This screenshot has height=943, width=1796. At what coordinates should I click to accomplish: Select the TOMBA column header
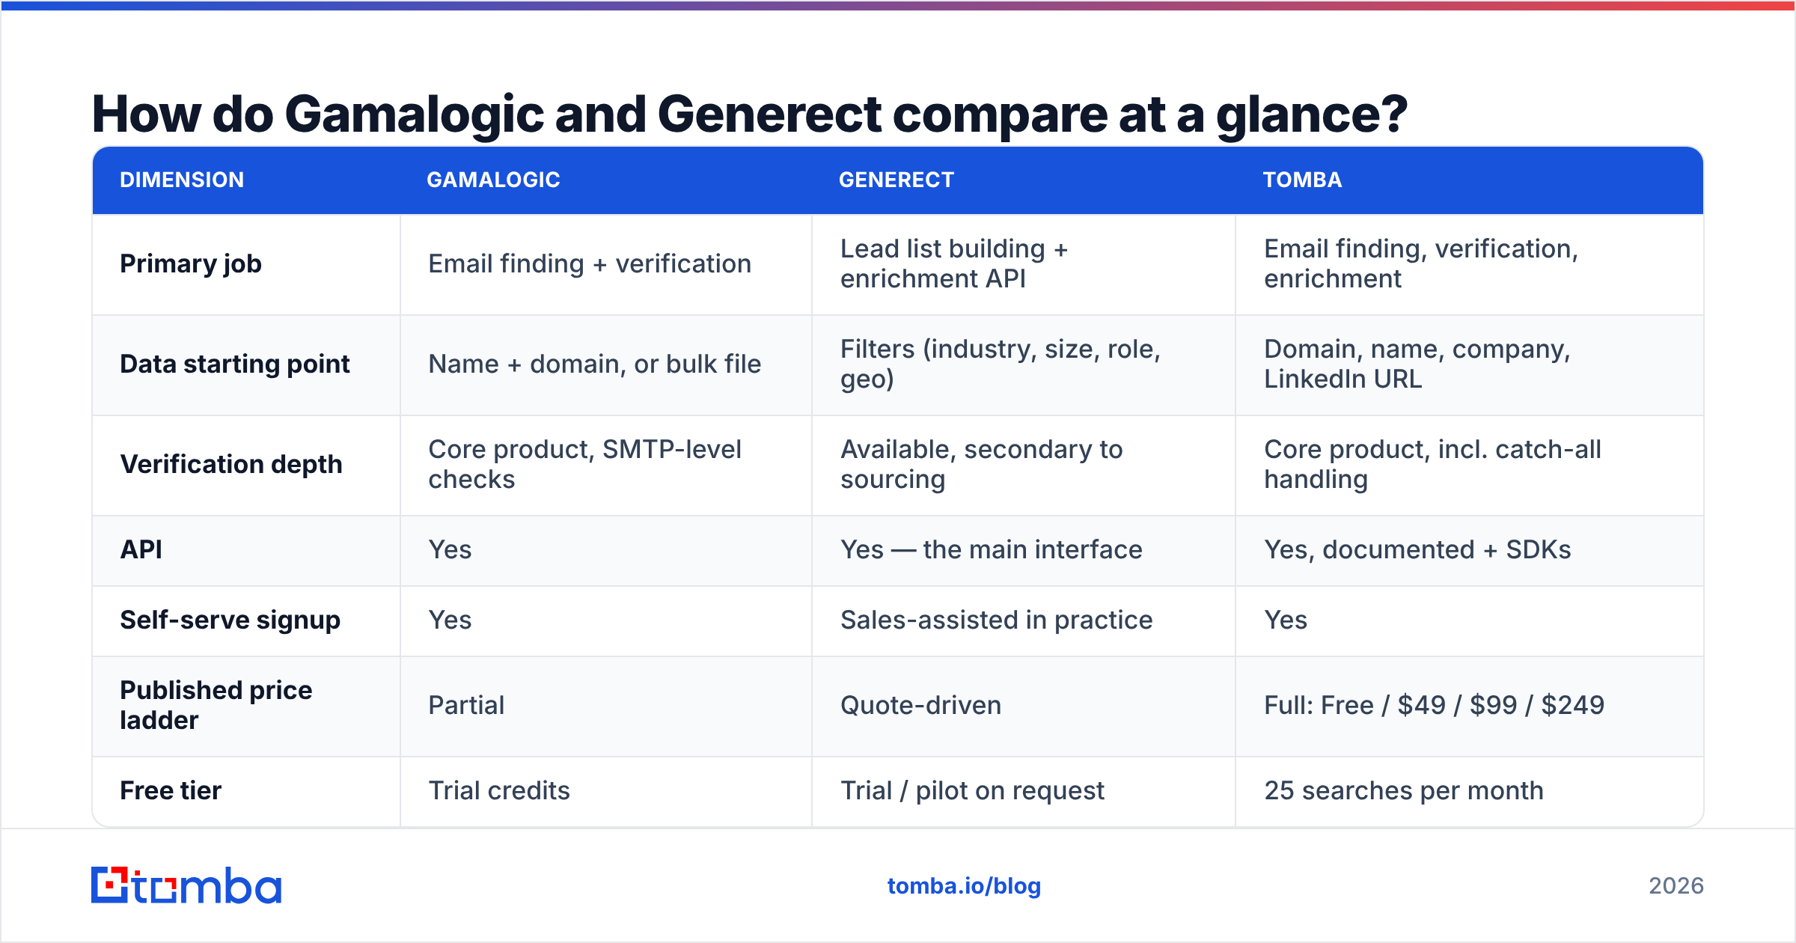pos(1302,180)
